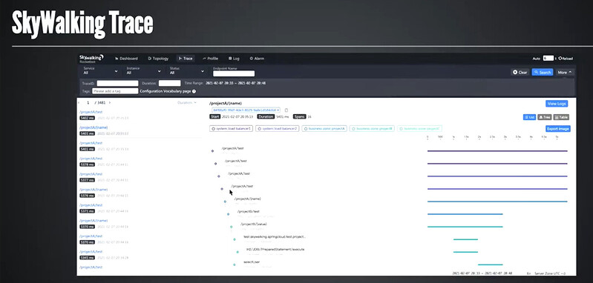Click the Endpoint Name input field
Screen dimensions: 593x283
pos(233,73)
